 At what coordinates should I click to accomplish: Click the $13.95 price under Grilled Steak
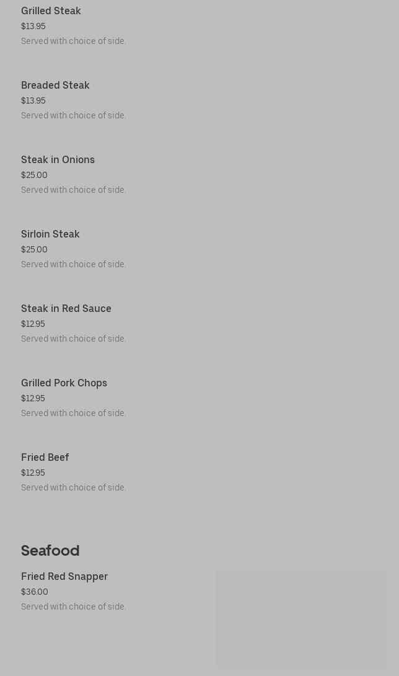click(33, 27)
